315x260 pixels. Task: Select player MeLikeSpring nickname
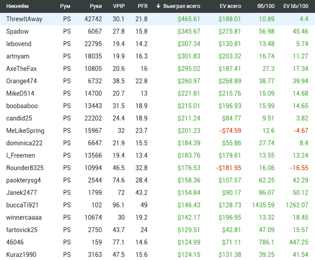tap(25, 131)
